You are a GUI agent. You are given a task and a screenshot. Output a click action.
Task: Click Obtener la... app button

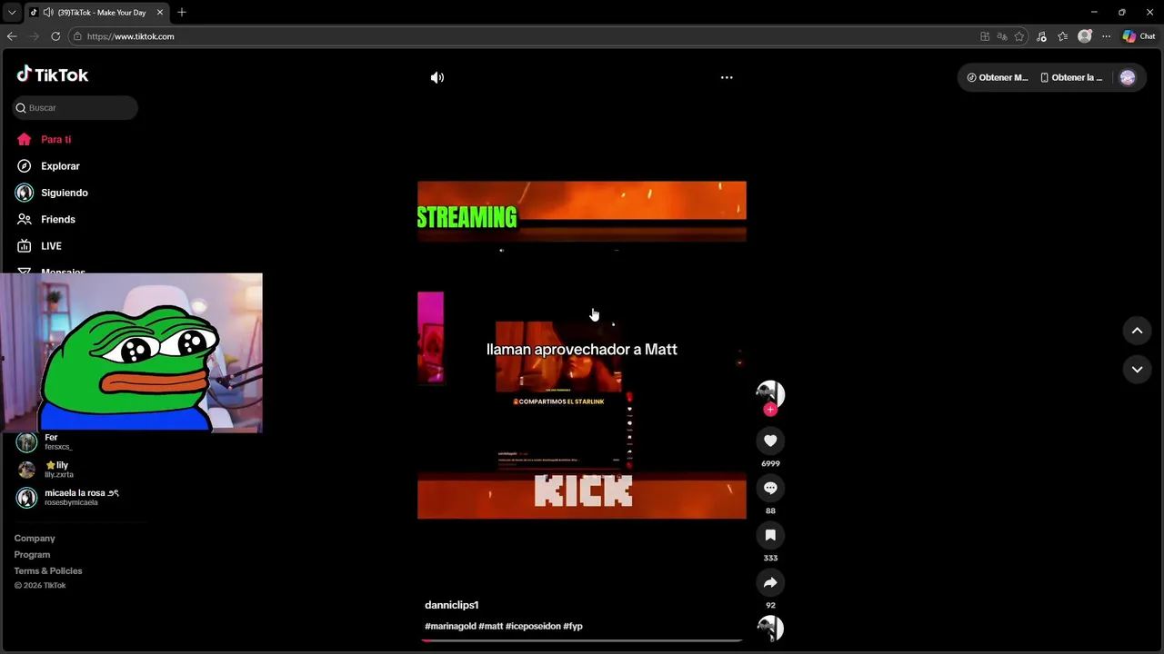1071,78
